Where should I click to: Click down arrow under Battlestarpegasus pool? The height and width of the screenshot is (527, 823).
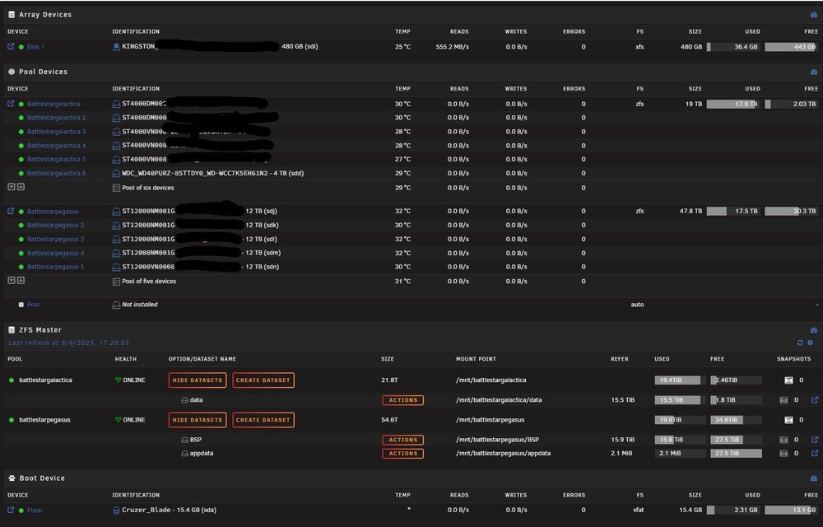(x=12, y=280)
